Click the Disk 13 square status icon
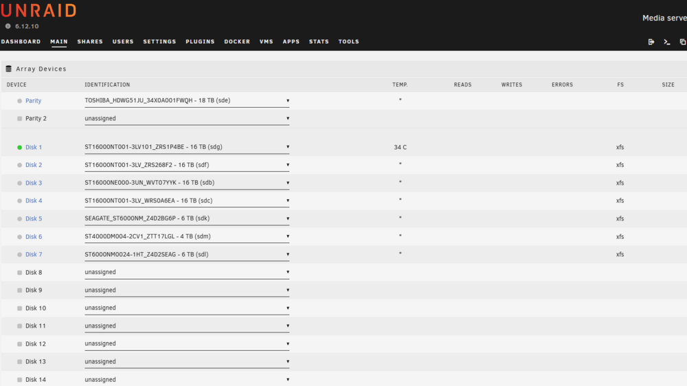This screenshot has height=386, width=687. click(19, 361)
